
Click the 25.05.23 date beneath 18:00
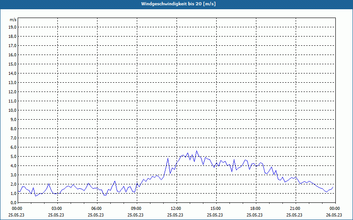coord(255,215)
